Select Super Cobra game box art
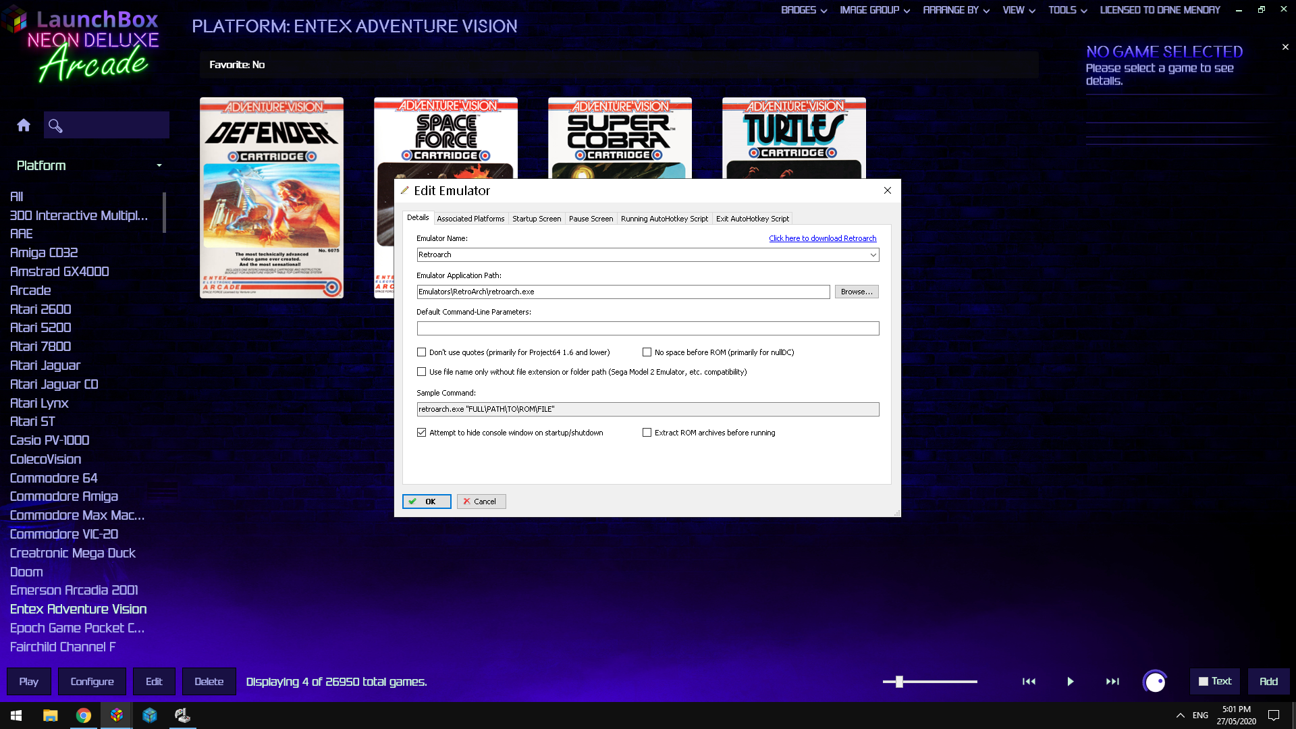 620,138
